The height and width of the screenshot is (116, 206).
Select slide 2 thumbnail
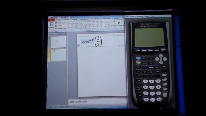[x=58, y=55]
